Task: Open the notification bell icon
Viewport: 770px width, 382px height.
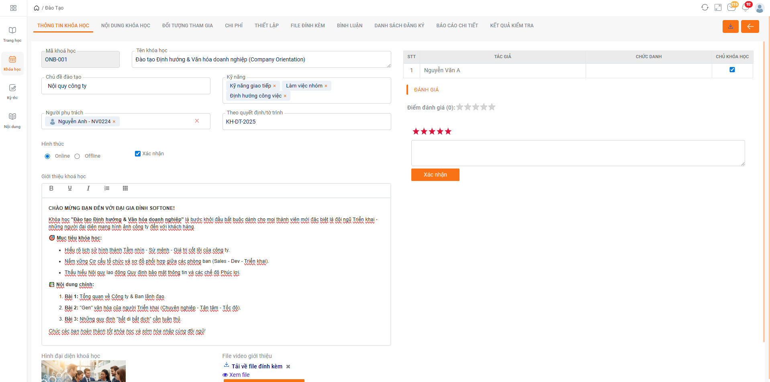Action: (745, 8)
